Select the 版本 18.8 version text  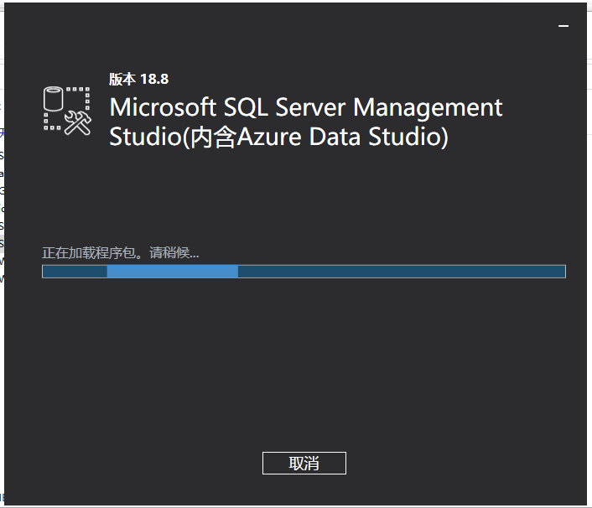[x=139, y=80]
